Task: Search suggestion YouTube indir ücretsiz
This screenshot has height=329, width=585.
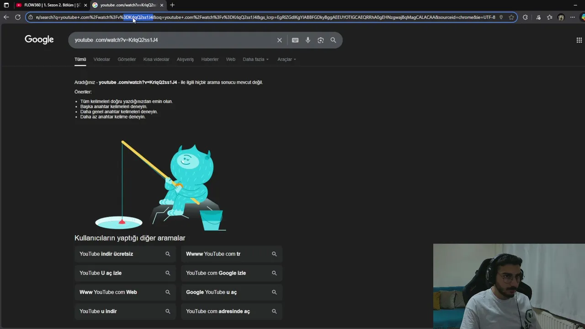Action: [125, 254]
